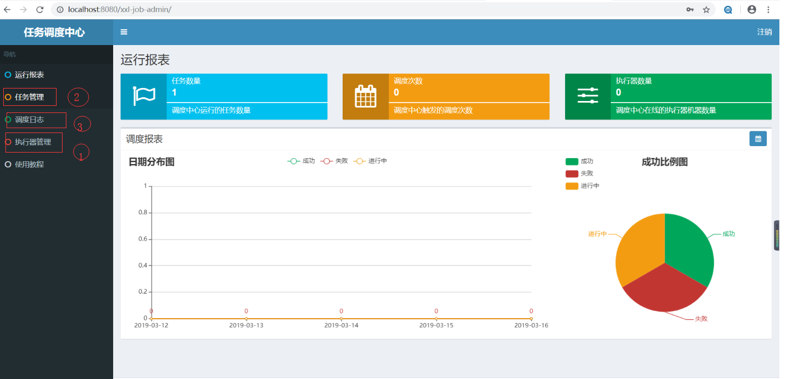Open the browser three-dot menu
The width and height of the screenshot is (787, 379).
point(769,9)
